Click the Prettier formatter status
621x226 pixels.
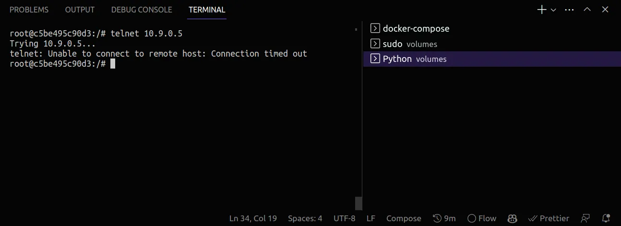[549, 218]
